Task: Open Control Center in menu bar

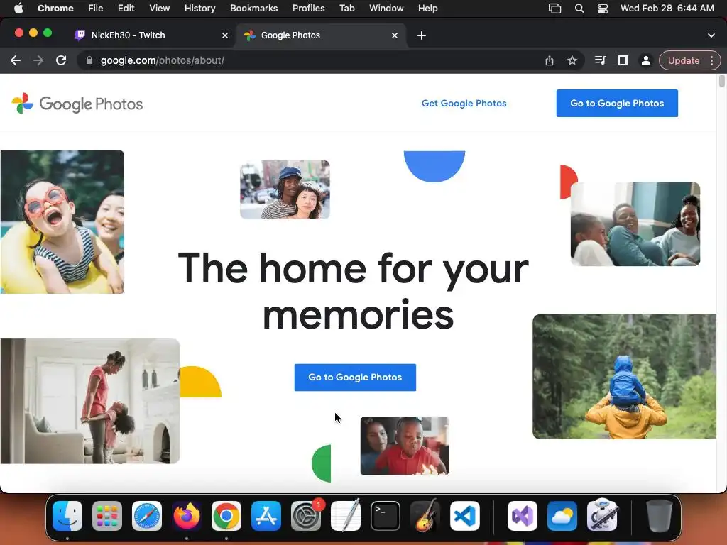Action: 602,9
